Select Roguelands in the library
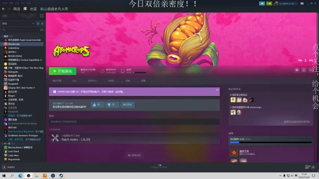The height and width of the screenshot is (179, 319). point(14,160)
